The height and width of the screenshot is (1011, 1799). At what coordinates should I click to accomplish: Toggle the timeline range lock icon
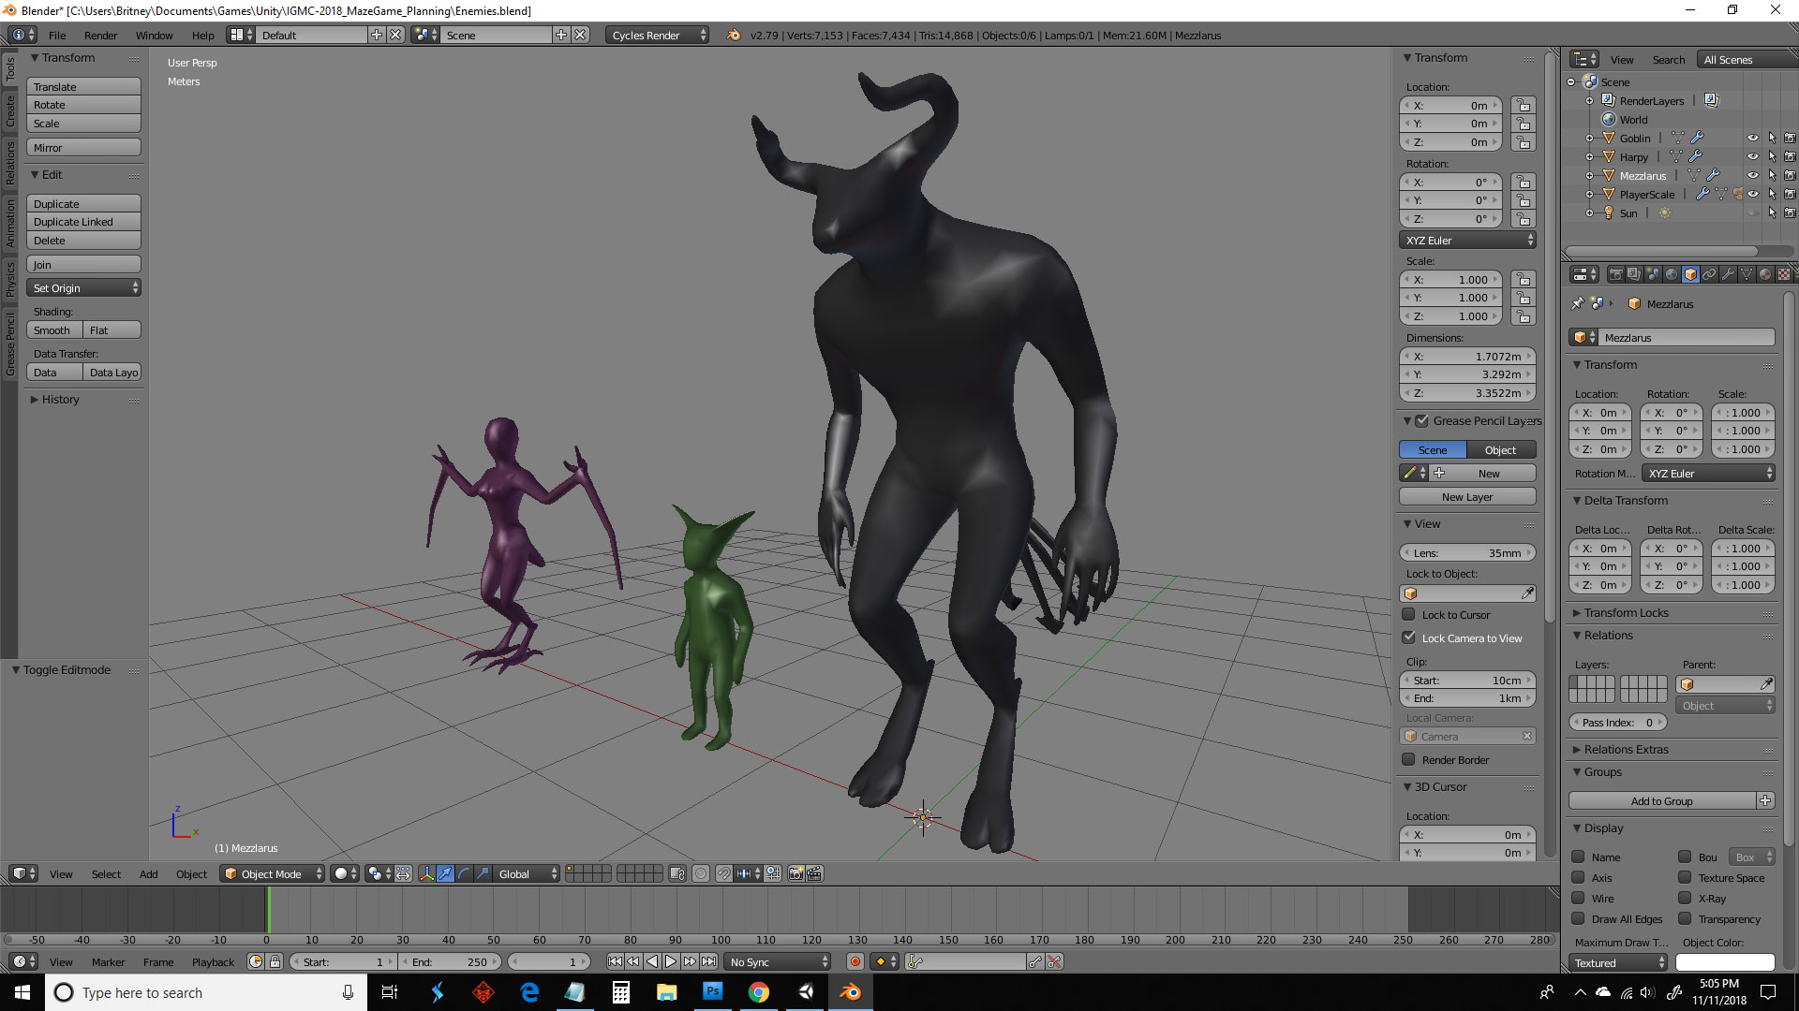pyautogui.click(x=275, y=961)
